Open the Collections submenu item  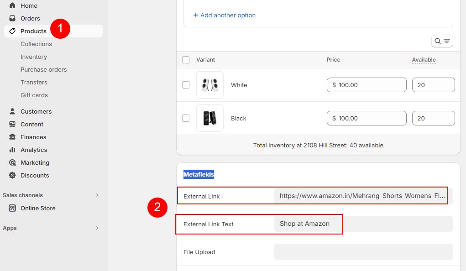(36, 44)
